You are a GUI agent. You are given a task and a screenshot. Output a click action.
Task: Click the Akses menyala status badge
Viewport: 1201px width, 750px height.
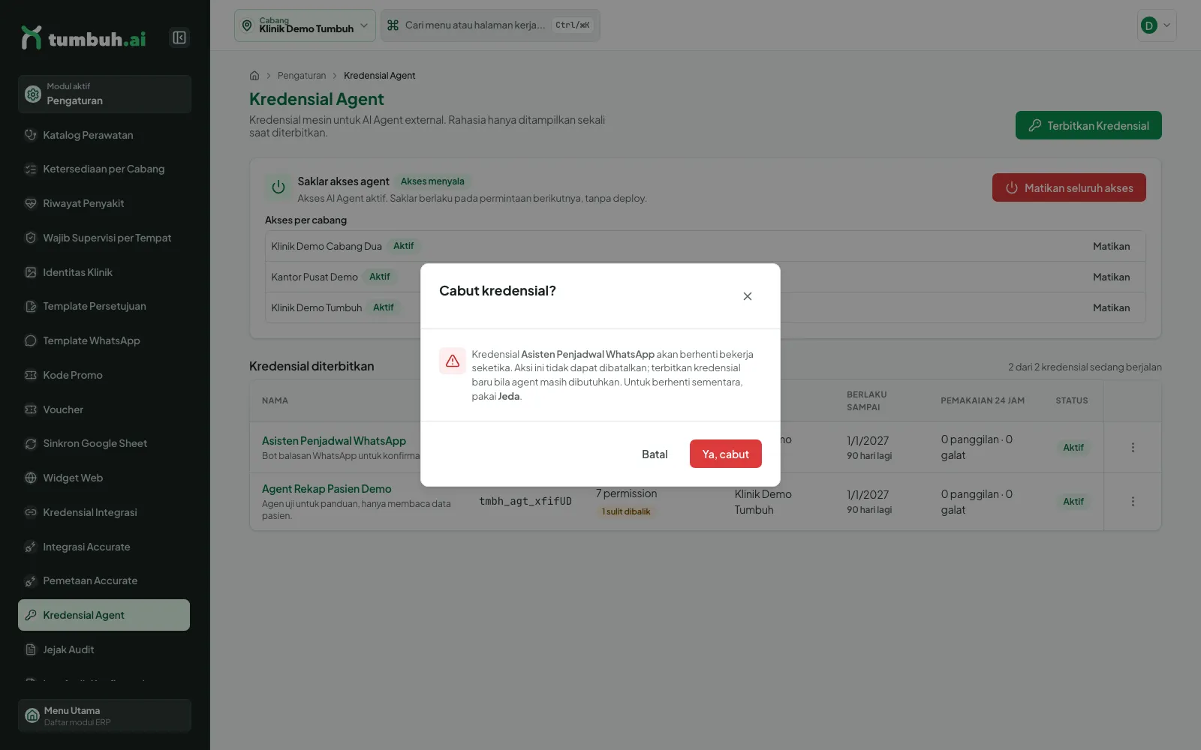tap(432, 181)
